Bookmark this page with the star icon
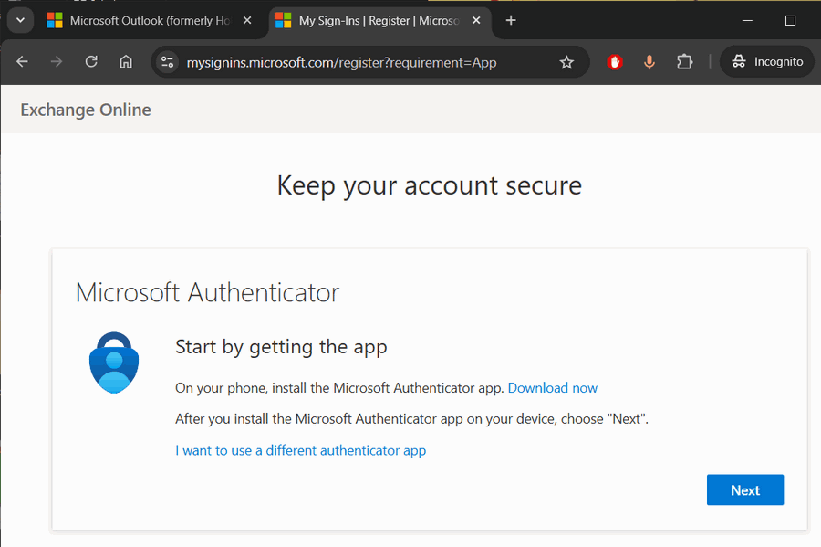The height and width of the screenshot is (547, 821). click(x=566, y=62)
